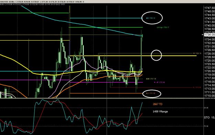Click the 1710.00 price axis label

(x=209, y=96)
